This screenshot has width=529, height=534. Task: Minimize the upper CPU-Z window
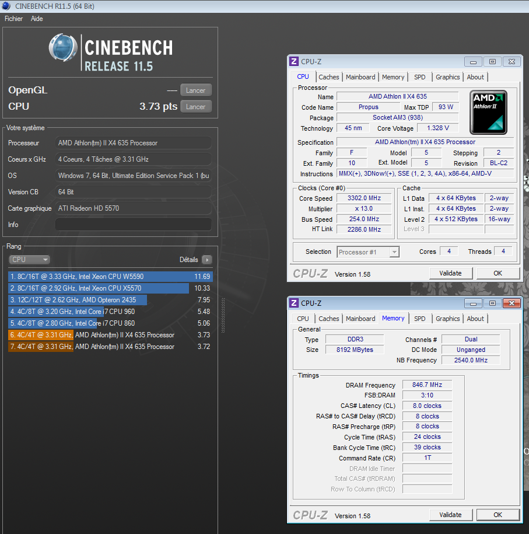coord(473,62)
